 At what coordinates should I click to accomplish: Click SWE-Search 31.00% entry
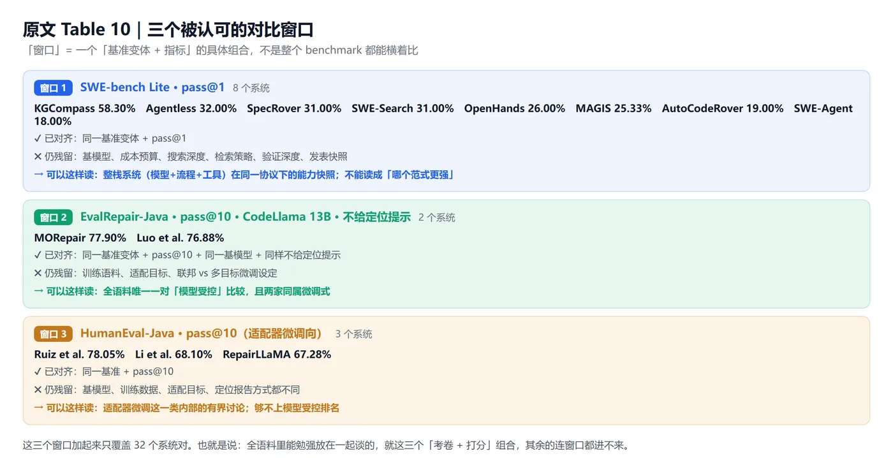pos(403,108)
